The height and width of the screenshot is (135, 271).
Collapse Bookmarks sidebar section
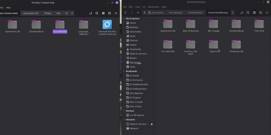pyautogui.click(x=124, y=71)
